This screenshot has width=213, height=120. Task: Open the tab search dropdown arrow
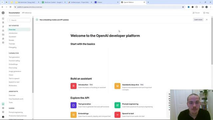click(2, 2)
